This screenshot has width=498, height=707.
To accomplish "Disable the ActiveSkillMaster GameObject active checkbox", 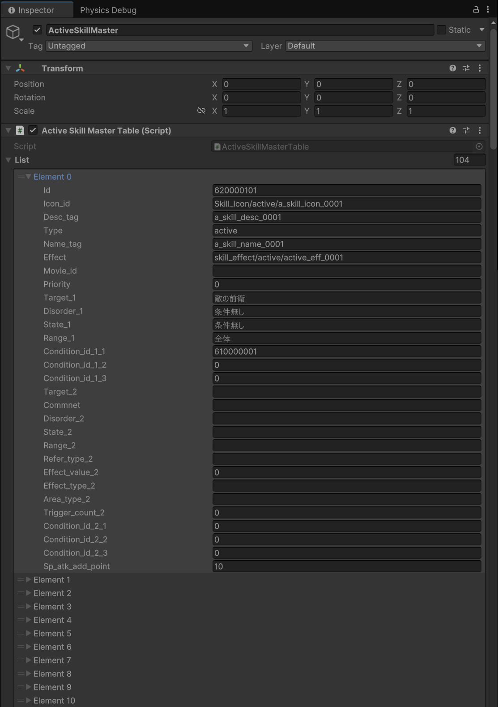I will [38, 30].
